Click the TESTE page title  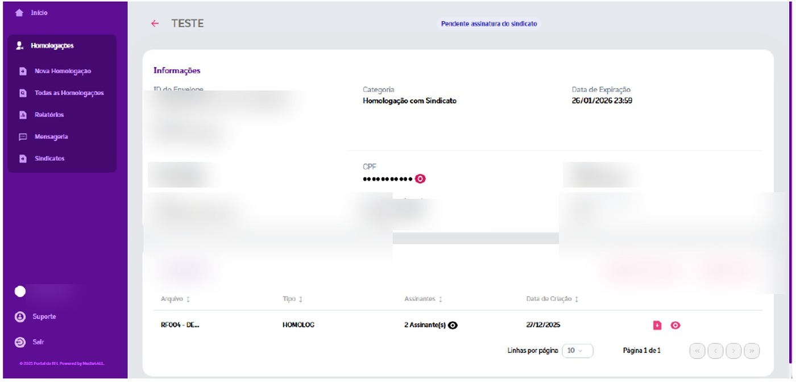tap(188, 24)
